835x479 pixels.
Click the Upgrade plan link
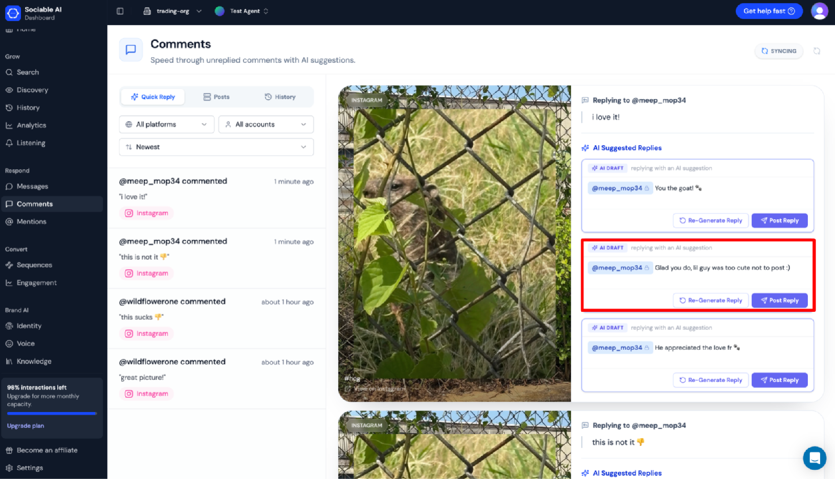coord(26,426)
